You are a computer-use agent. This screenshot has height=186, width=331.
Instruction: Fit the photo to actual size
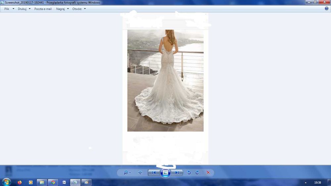tap(140, 173)
